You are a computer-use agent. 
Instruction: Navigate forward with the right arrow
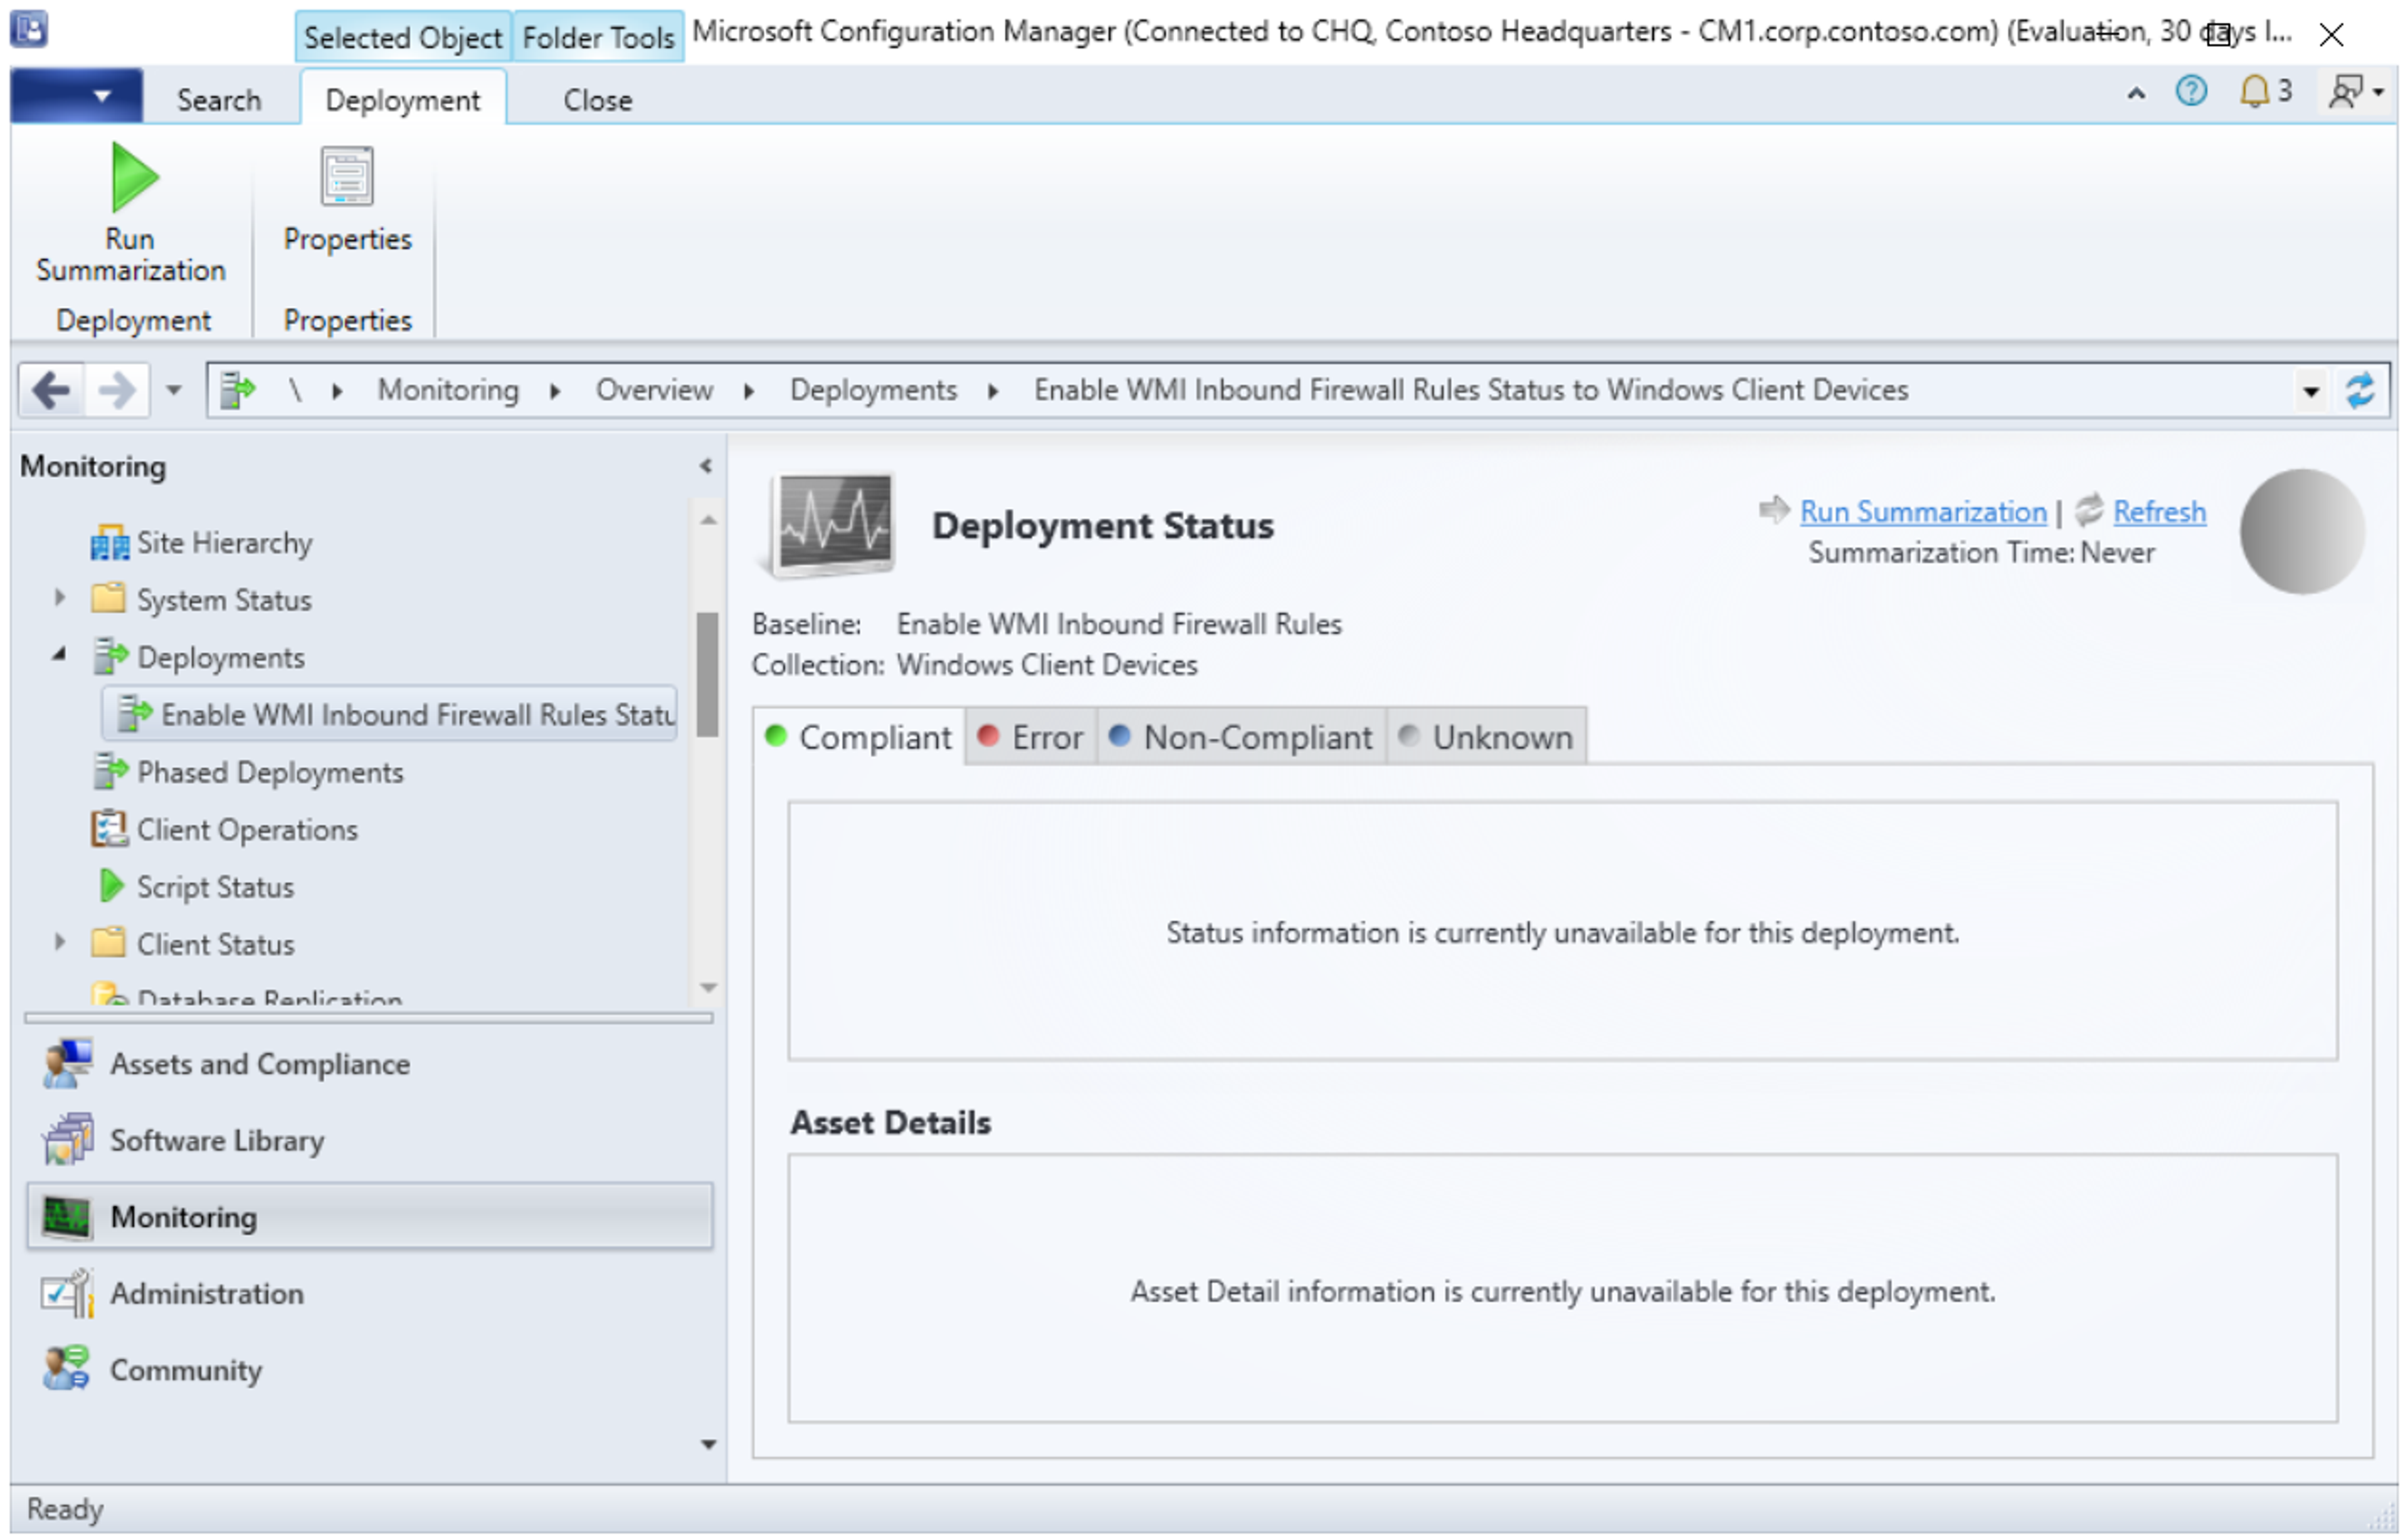tap(116, 390)
